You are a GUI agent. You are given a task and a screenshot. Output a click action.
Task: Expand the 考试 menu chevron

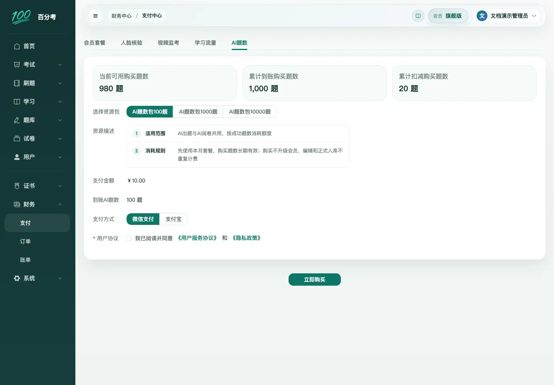[60, 65]
